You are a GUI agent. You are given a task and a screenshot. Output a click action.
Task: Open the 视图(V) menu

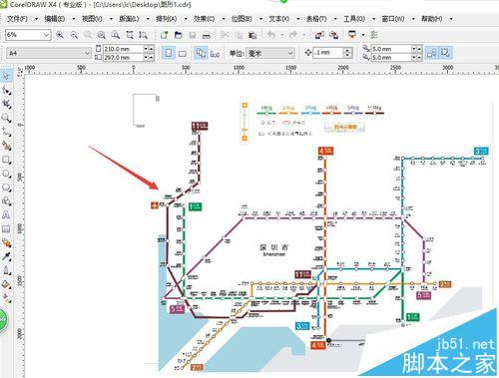coord(92,19)
